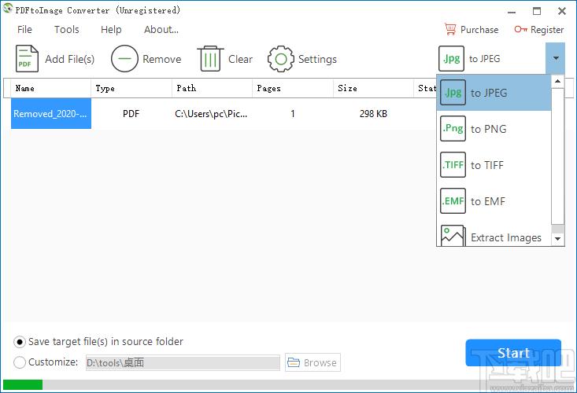Click the Browse folder icon
The image size is (577, 393).
[x=294, y=362]
